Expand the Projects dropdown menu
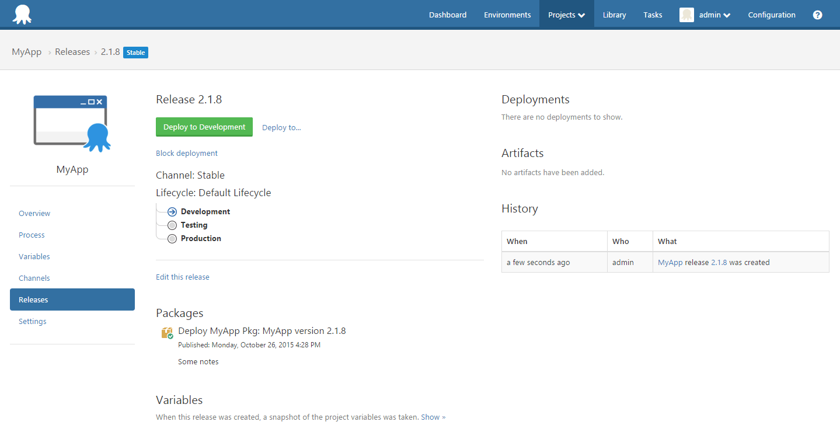The width and height of the screenshot is (840, 432). pos(566,15)
